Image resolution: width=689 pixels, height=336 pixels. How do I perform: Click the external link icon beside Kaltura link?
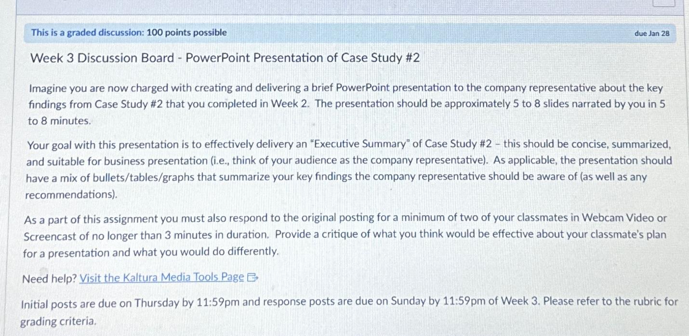click(x=253, y=278)
